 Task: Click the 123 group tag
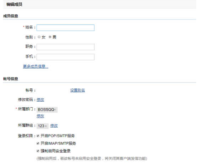point(43,126)
